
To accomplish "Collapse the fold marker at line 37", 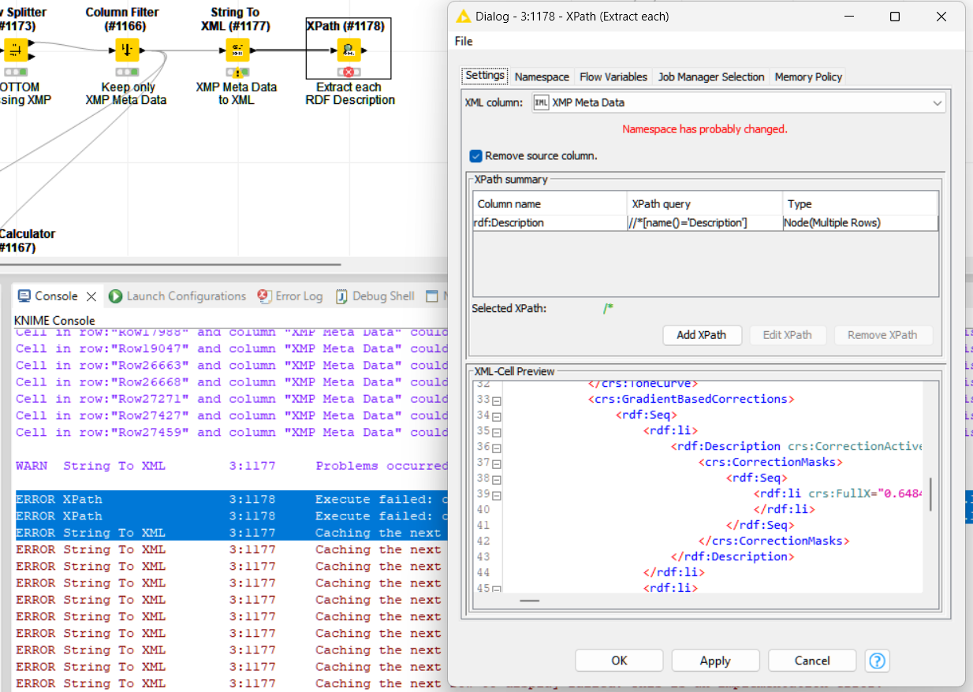I will pyautogui.click(x=498, y=463).
